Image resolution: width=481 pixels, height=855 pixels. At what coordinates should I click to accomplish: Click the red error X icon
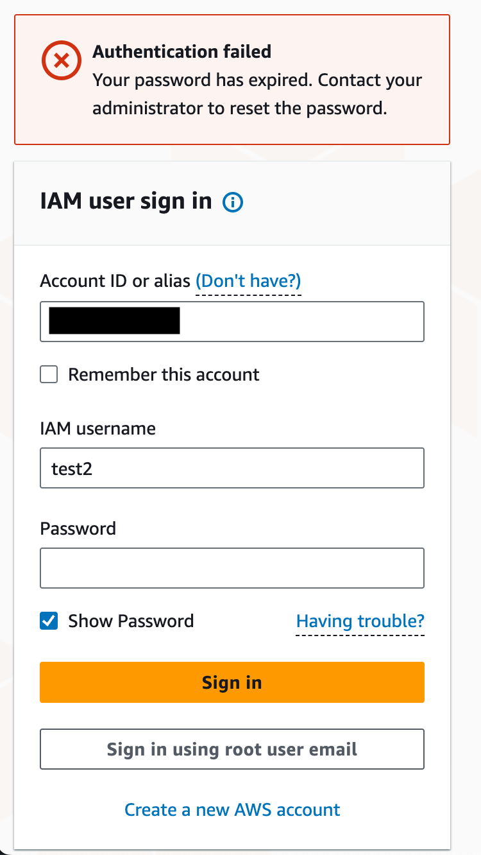point(62,62)
